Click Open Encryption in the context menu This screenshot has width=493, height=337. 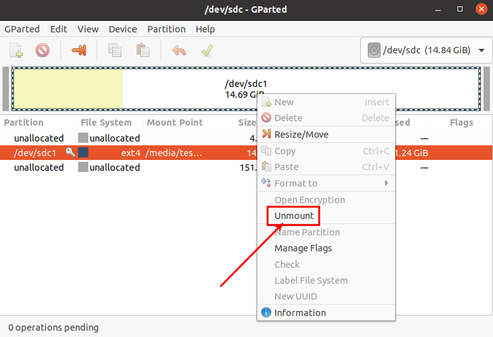326,200
